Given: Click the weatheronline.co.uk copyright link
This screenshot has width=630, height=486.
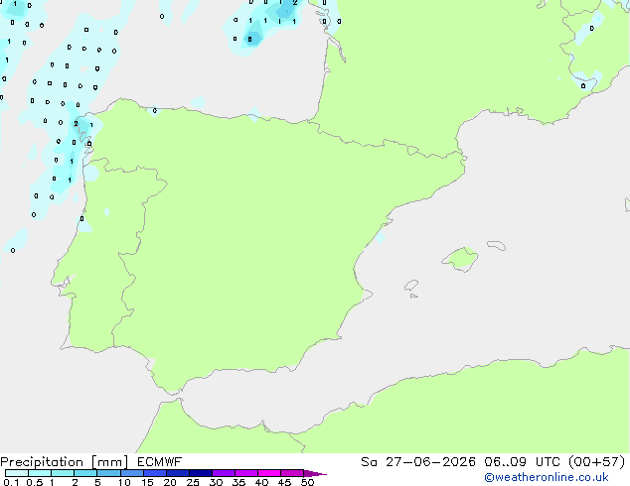Looking at the screenshot, I should [546, 477].
